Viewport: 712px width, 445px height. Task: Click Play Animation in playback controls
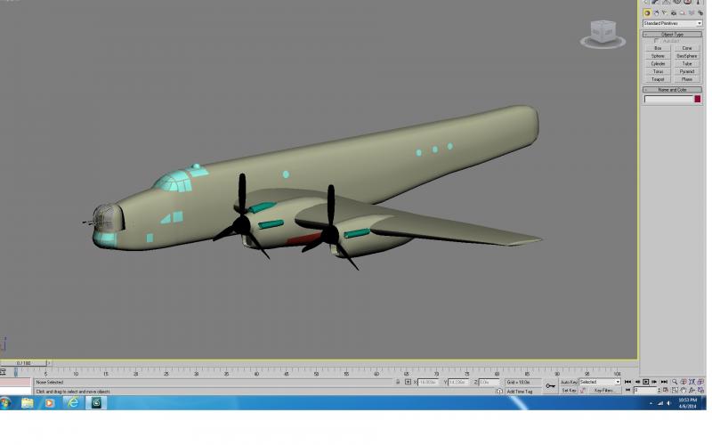646,382
